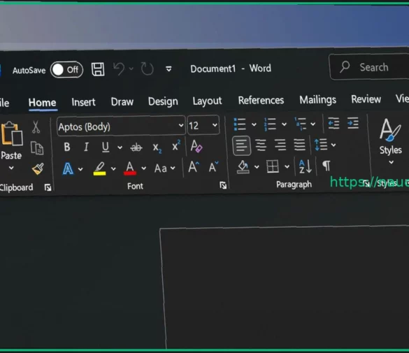Apply red font color
The height and width of the screenshot is (353, 409).
click(130, 168)
